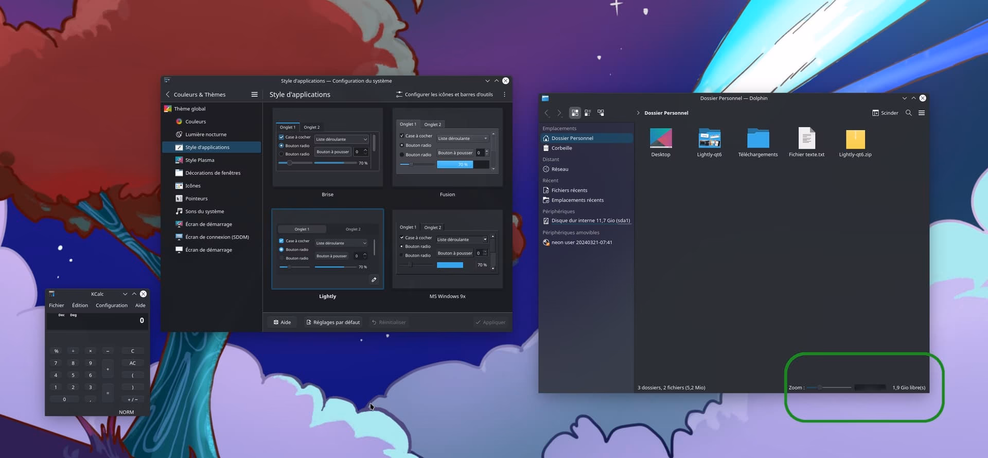Click Réglages par défaut button
The height and width of the screenshot is (458, 988).
(x=333, y=323)
